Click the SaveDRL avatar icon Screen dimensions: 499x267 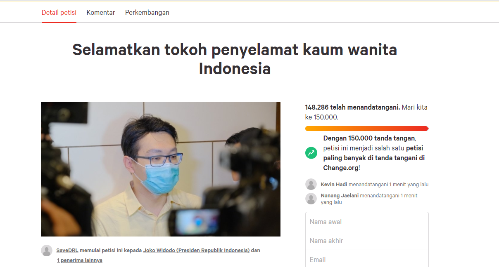click(47, 251)
